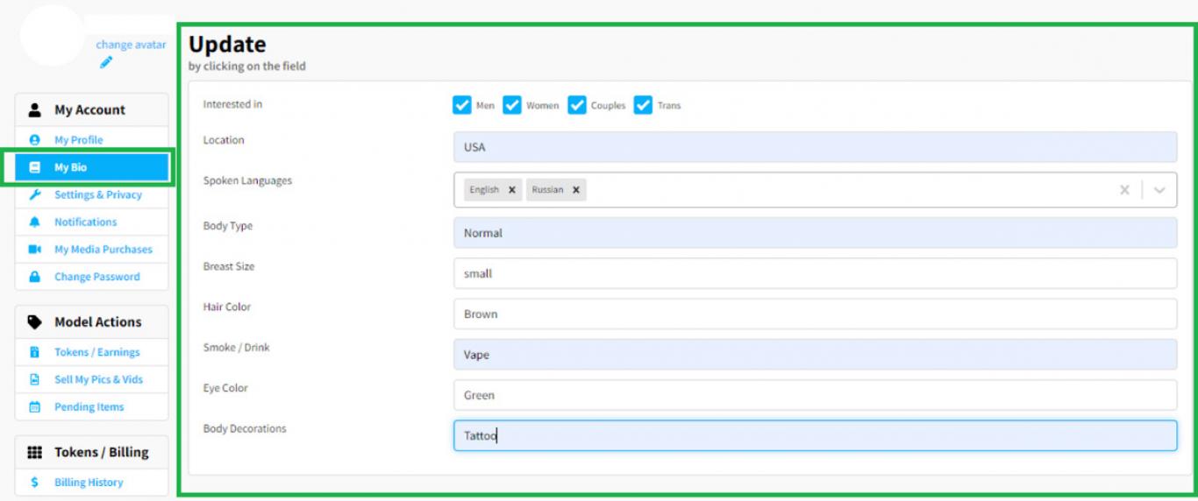This screenshot has width=1198, height=501.
Task: Expand the Spoken Languages dropdown arrow
Action: pyautogui.click(x=1159, y=190)
